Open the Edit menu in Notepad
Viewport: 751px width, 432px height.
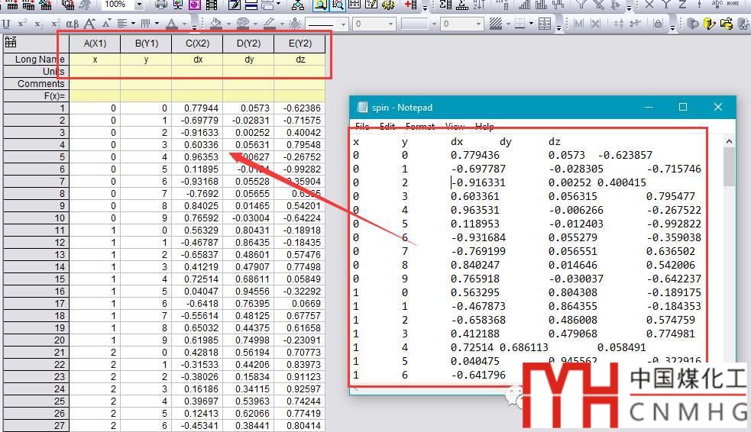coord(387,127)
